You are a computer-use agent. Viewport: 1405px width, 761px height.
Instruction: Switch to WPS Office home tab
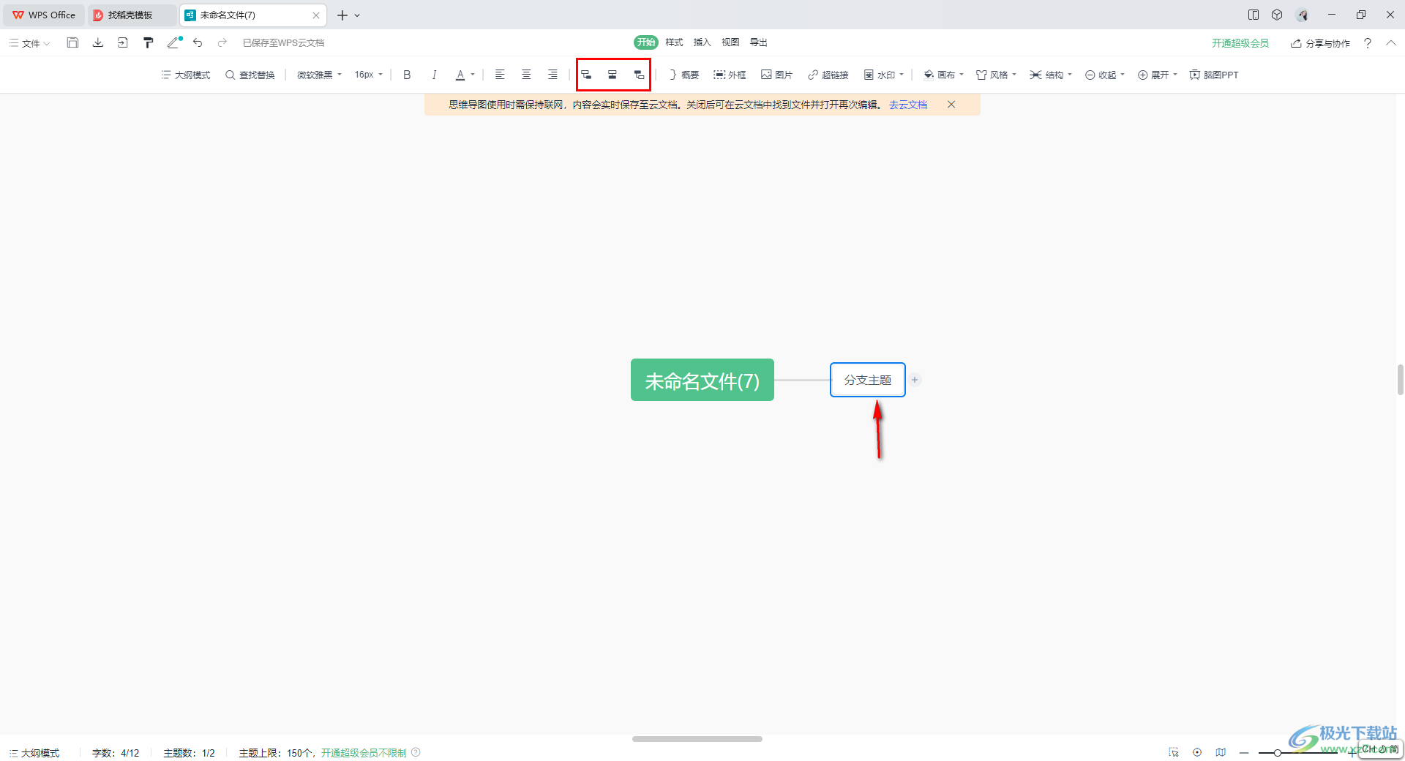pyautogui.click(x=44, y=15)
